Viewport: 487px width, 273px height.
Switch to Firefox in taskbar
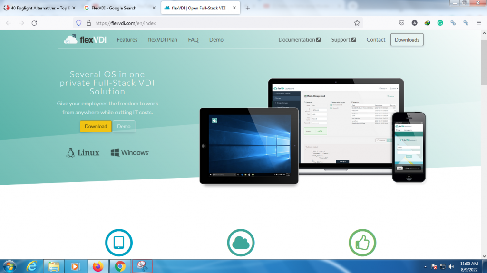pos(98,266)
